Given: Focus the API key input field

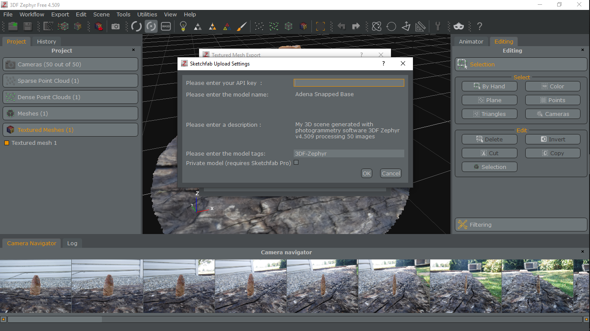Looking at the screenshot, I should 349,83.
